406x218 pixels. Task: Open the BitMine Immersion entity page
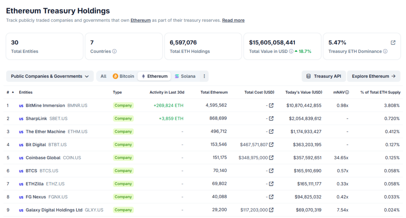point(45,106)
